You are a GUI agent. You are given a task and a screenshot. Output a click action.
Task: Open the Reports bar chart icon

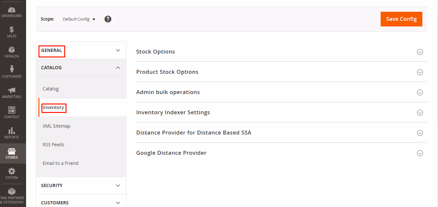(12, 131)
